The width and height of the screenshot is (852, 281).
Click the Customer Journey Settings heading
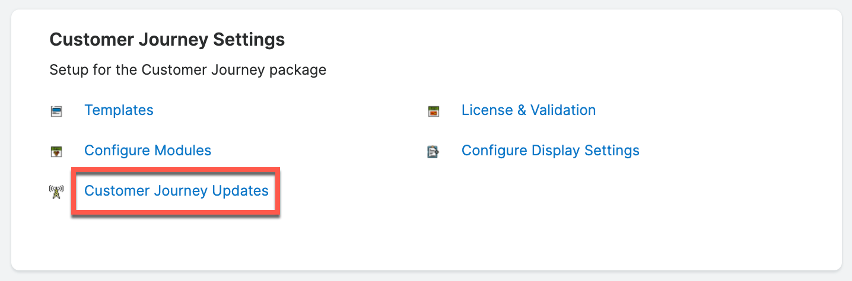[x=167, y=40]
